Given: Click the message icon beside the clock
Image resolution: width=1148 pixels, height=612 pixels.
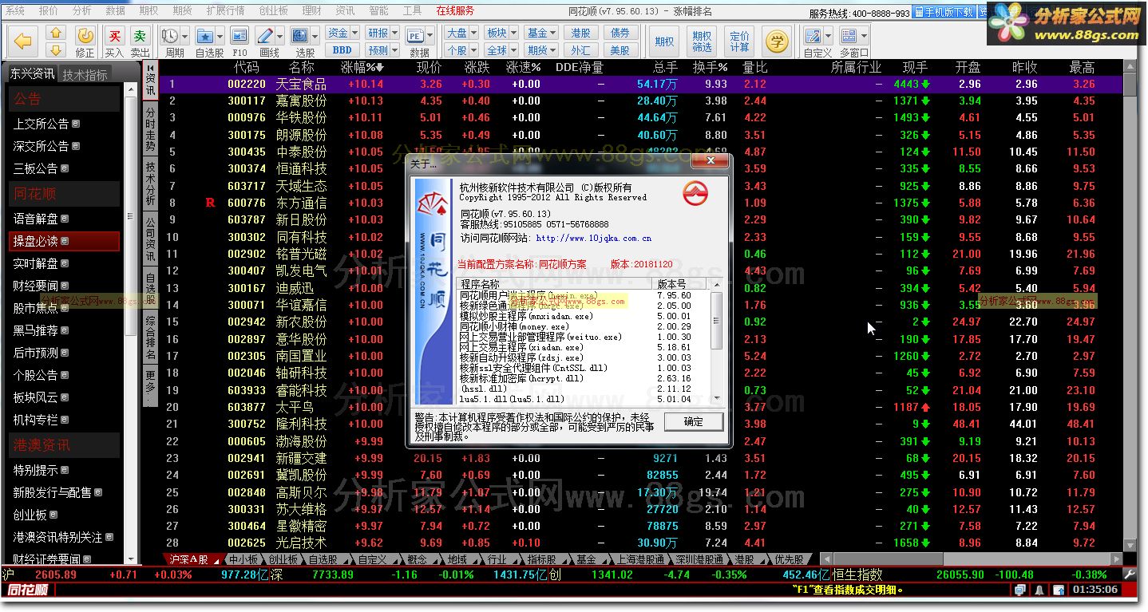Looking at the screenshot, I should click(x=1059, y=590).
